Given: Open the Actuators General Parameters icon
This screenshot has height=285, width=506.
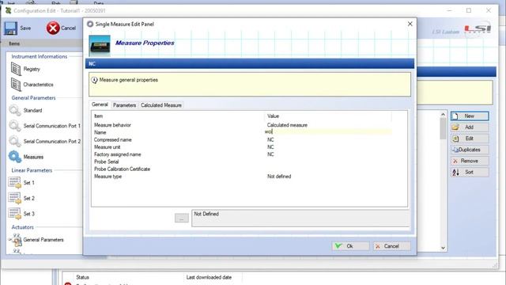Looking at the screenshot, I should point(16,240).
